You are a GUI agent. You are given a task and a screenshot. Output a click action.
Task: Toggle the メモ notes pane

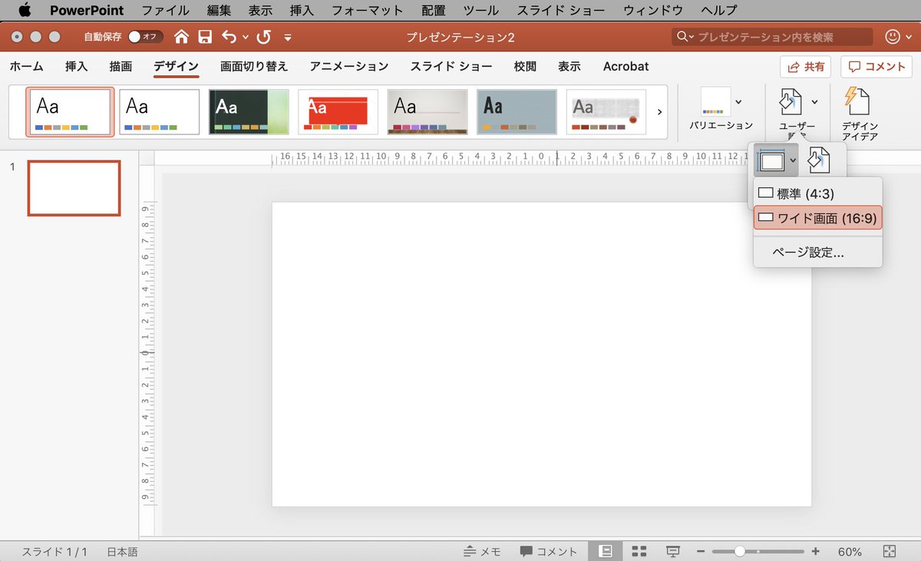coord(483,552)
